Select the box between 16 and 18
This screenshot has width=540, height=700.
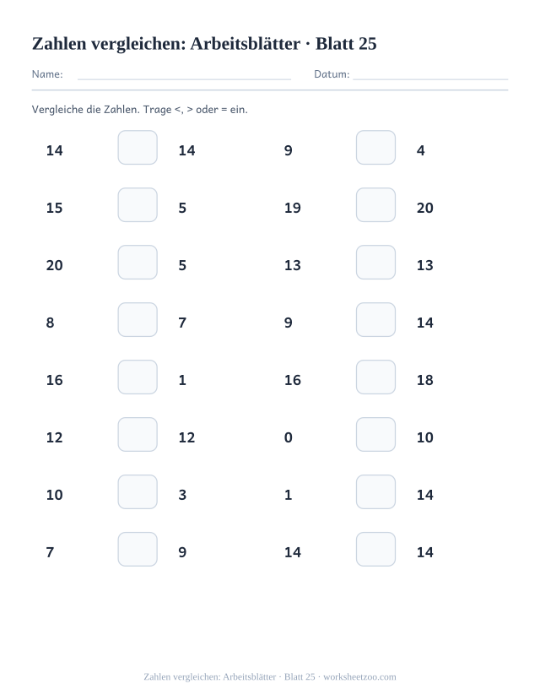click(376, 377)
